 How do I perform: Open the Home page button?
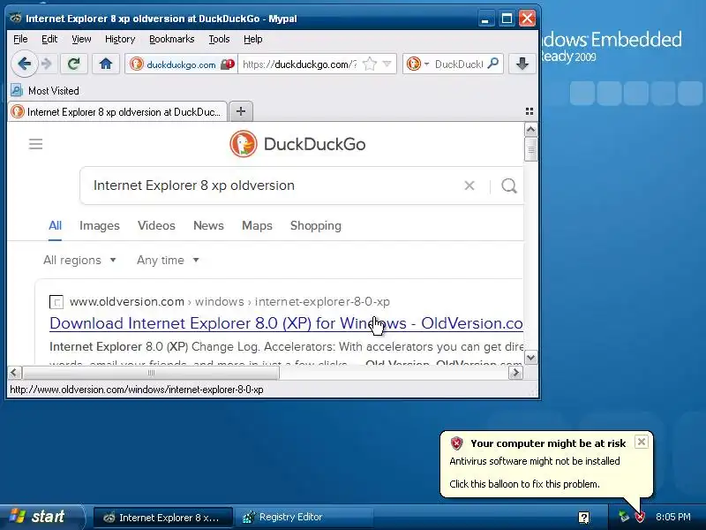click(x=106, y=64)
